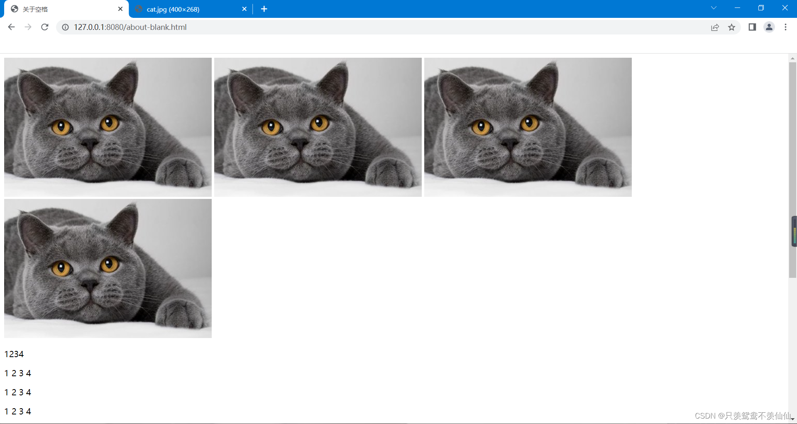Open a new tab with plus button
Viewport: 797px width, 424px height.
point(264,9)
